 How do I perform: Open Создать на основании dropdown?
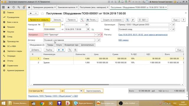(113, 20)
